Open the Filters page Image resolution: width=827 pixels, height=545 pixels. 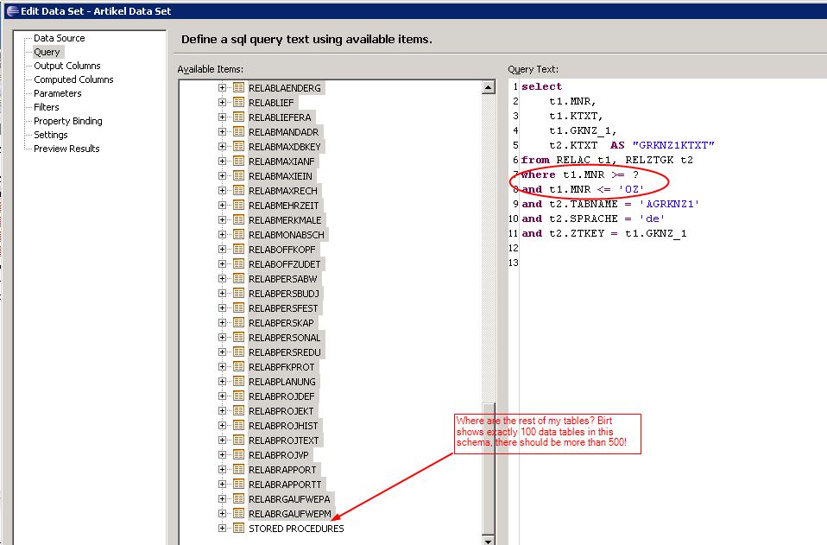tap(47, 106)
